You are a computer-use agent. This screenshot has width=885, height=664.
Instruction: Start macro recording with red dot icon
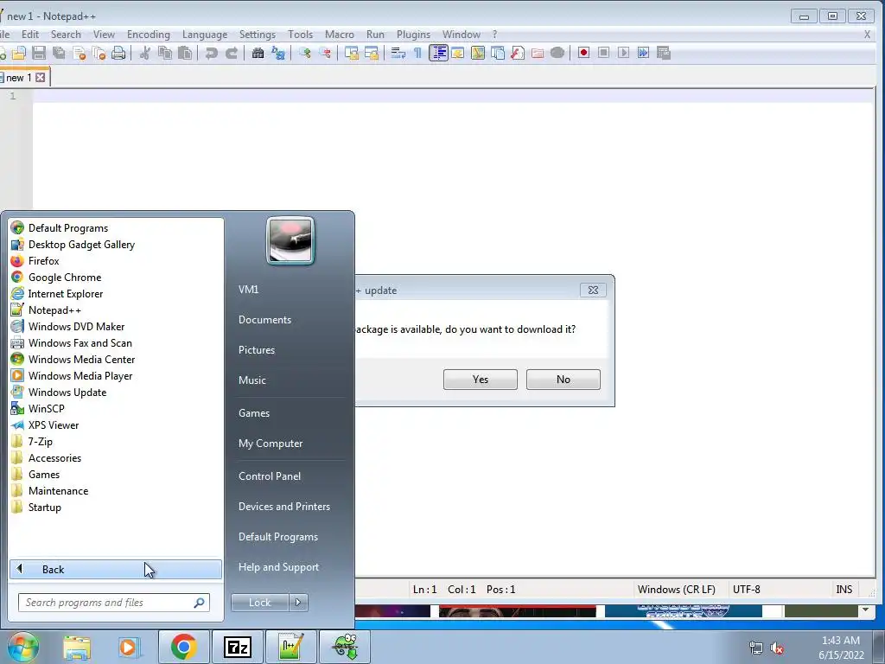(x=583, y=53)
